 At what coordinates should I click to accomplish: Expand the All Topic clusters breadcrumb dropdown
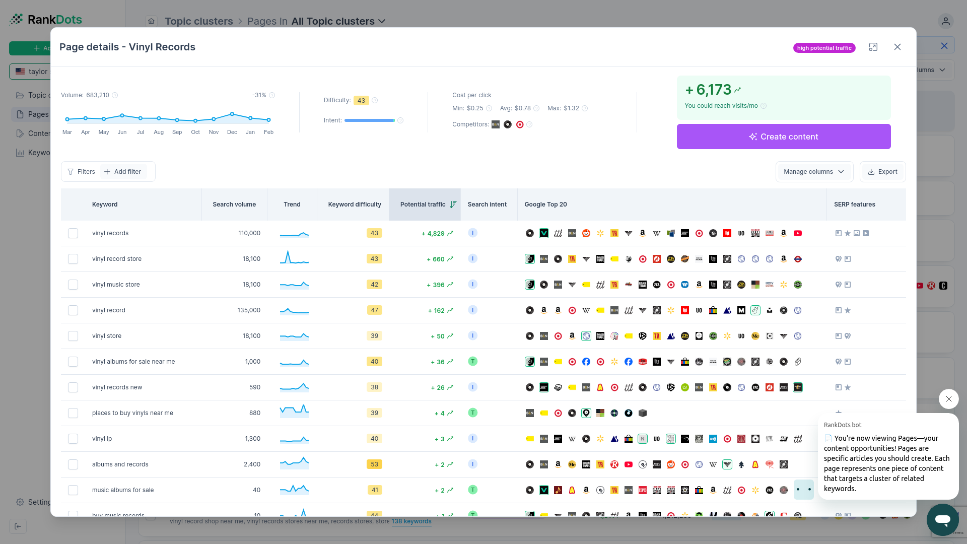point(382,21)
